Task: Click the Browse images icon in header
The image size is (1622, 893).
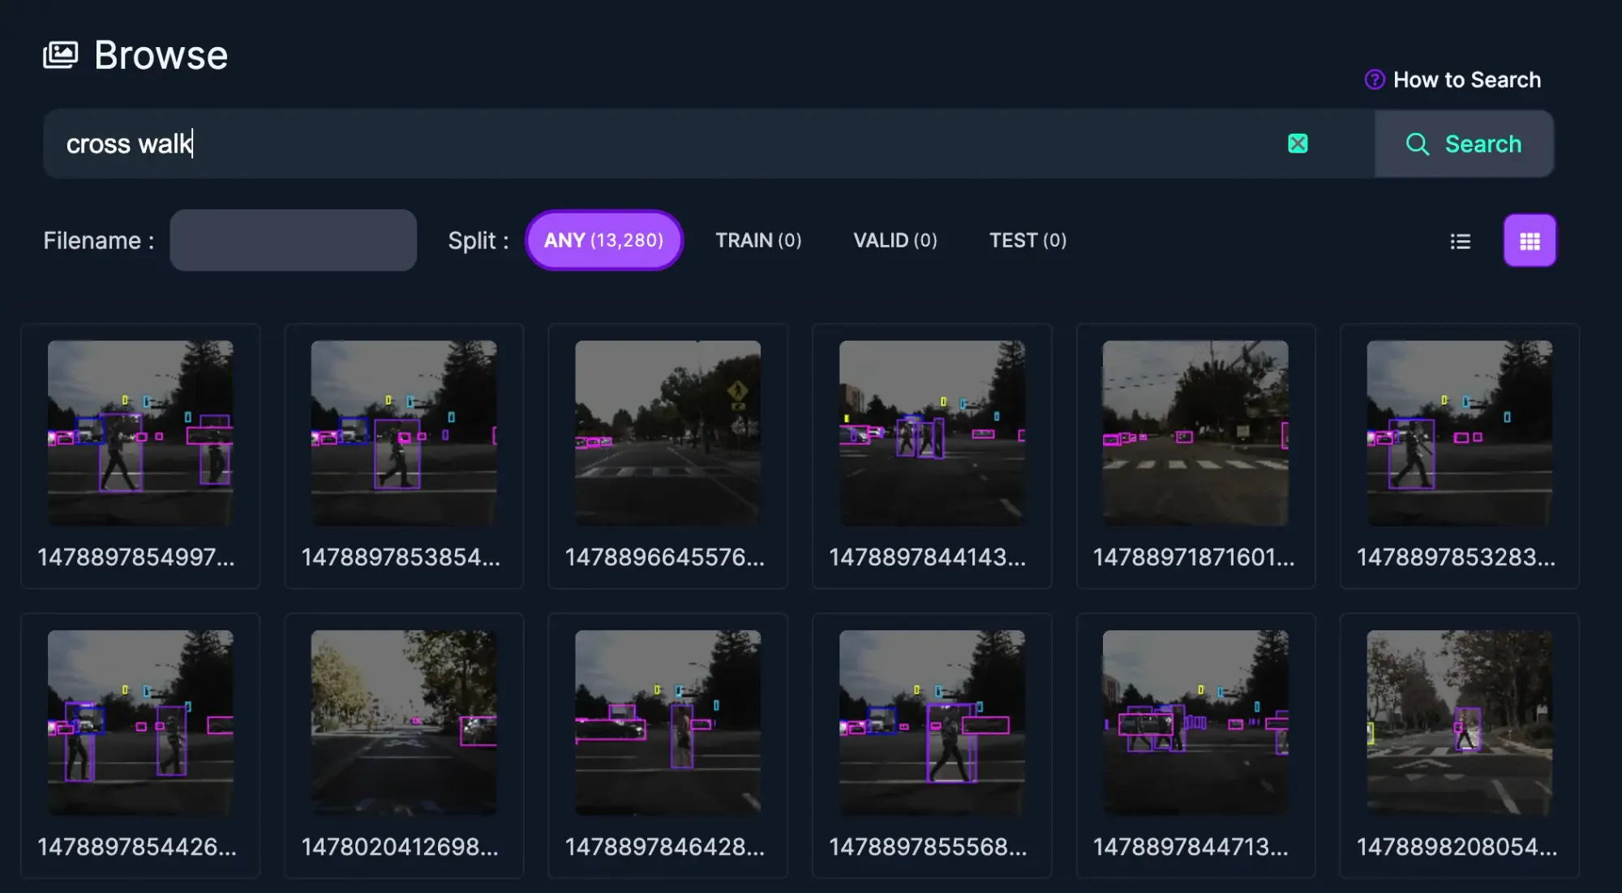Action: [x=61, y=55]
